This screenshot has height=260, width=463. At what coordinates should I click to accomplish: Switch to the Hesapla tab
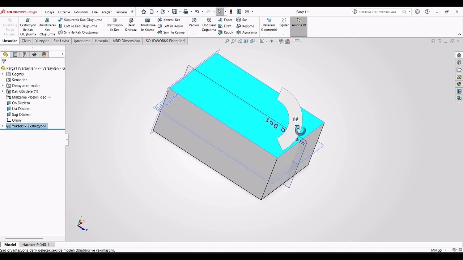tap(101, 41)
